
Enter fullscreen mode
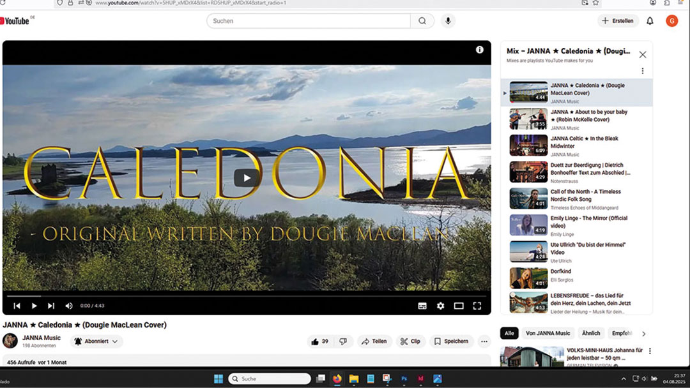click(x=477, y=306)
